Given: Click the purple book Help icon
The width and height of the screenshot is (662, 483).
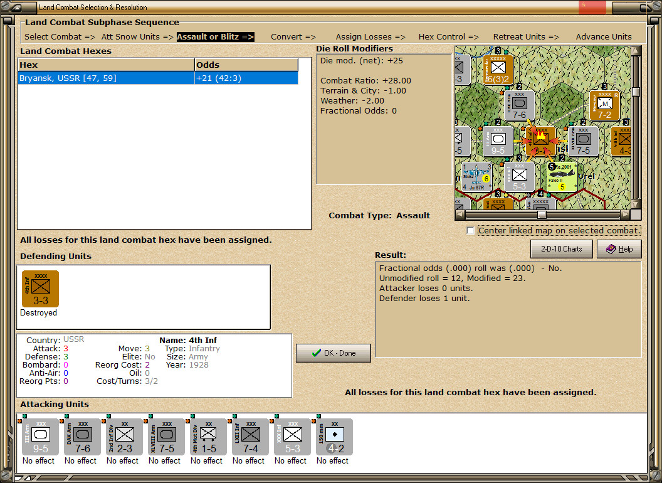Looking at the screenshot, I should (611, 249).
